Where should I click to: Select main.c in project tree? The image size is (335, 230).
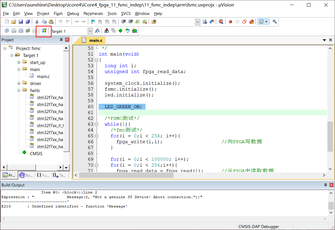coord(43,77)
